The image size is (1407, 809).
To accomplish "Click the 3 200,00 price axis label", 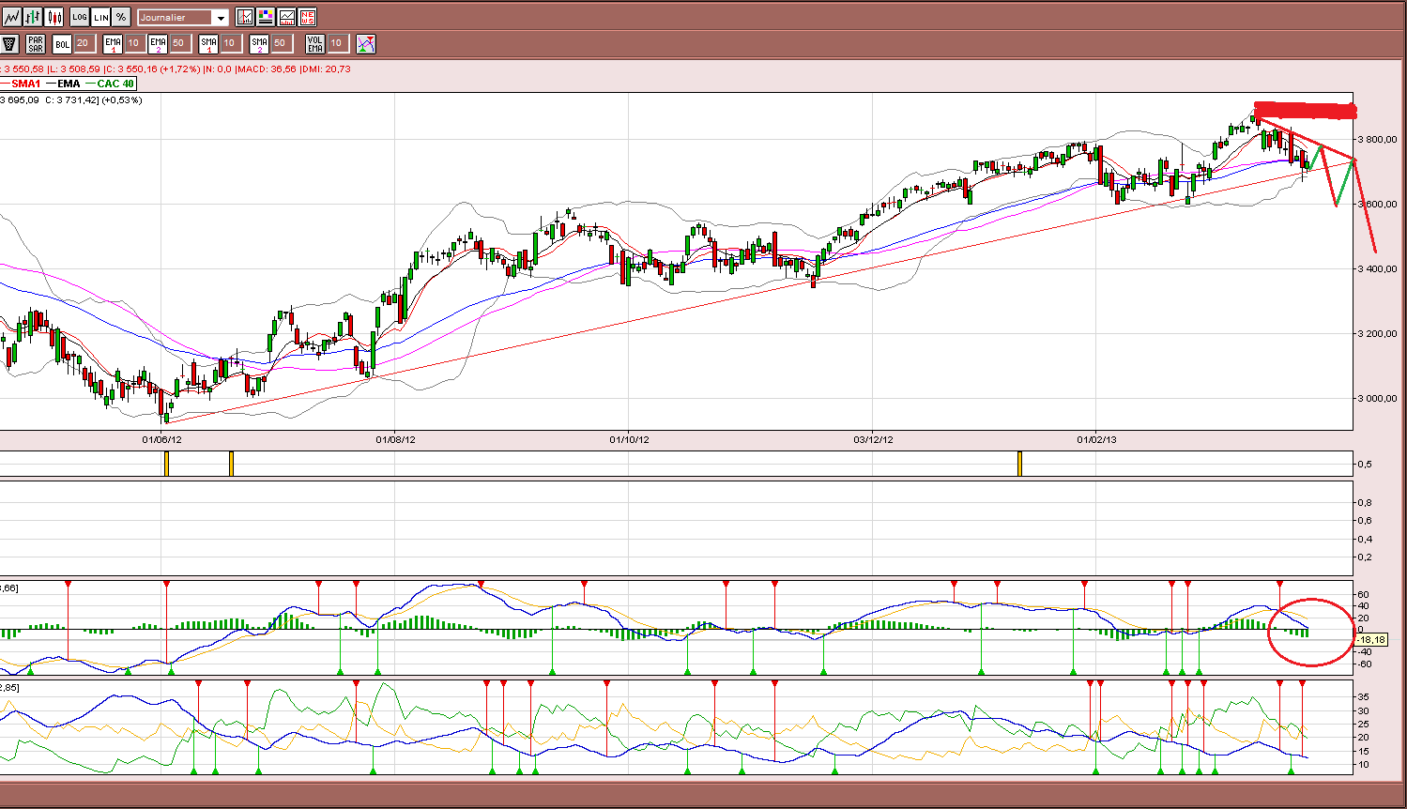I will point(1378,333).
